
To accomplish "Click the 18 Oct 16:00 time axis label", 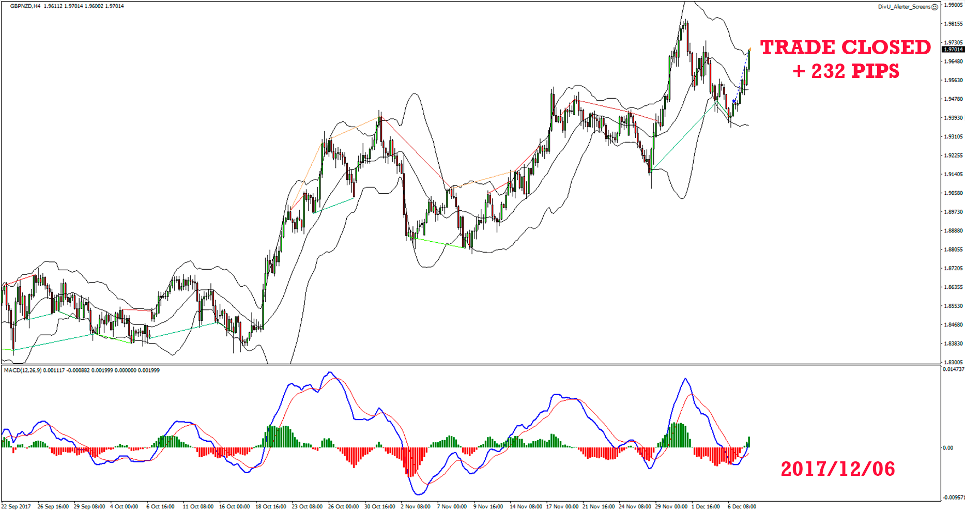I will point(270,507).
